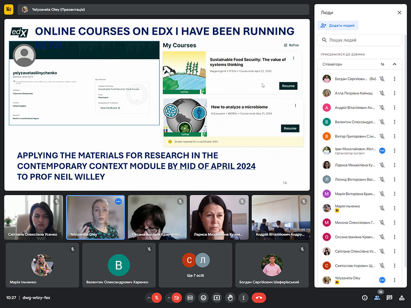Image resolution: width=411 pixels, height=308 pixels.
Task: Click mute icon next to Алла Петрівна Кайнаш
Action: tap(382, 93)
